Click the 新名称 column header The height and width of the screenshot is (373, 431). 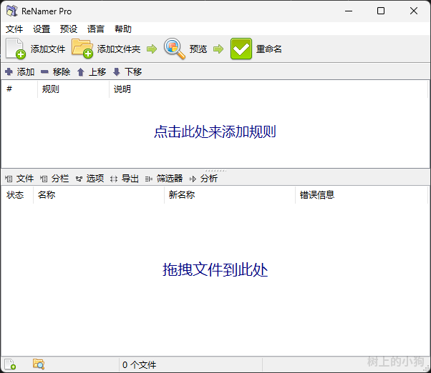182,195
